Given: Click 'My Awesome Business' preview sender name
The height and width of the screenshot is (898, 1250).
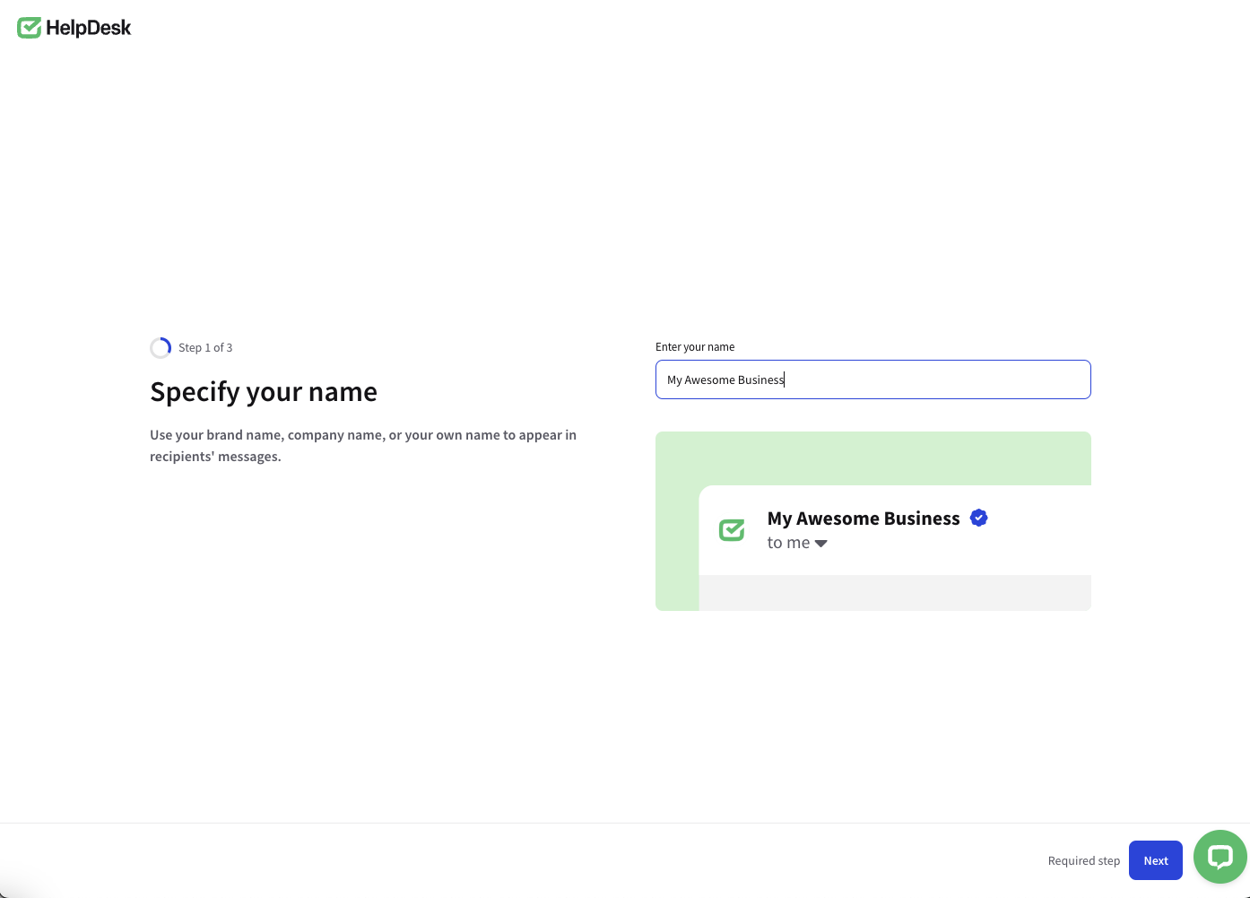Looking at the screenshot, I should pyautogui.click(x=864, y=519).
